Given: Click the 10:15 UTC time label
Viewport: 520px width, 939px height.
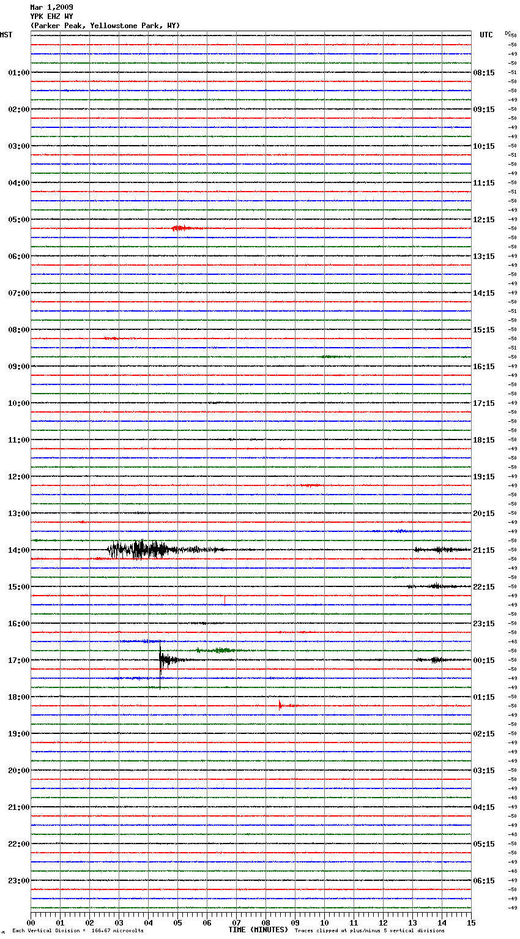Looking at the screenshot, I should (x=484, y=146).
